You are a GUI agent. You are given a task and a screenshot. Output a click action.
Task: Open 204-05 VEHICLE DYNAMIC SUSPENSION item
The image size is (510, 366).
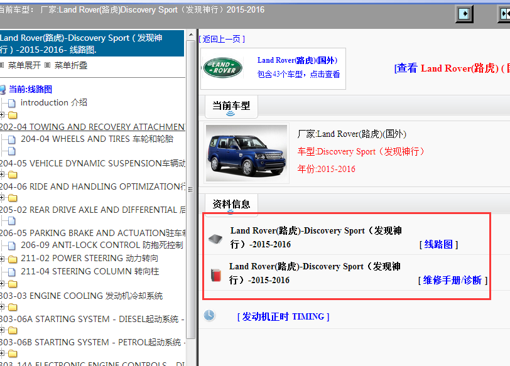pos(92,163)
